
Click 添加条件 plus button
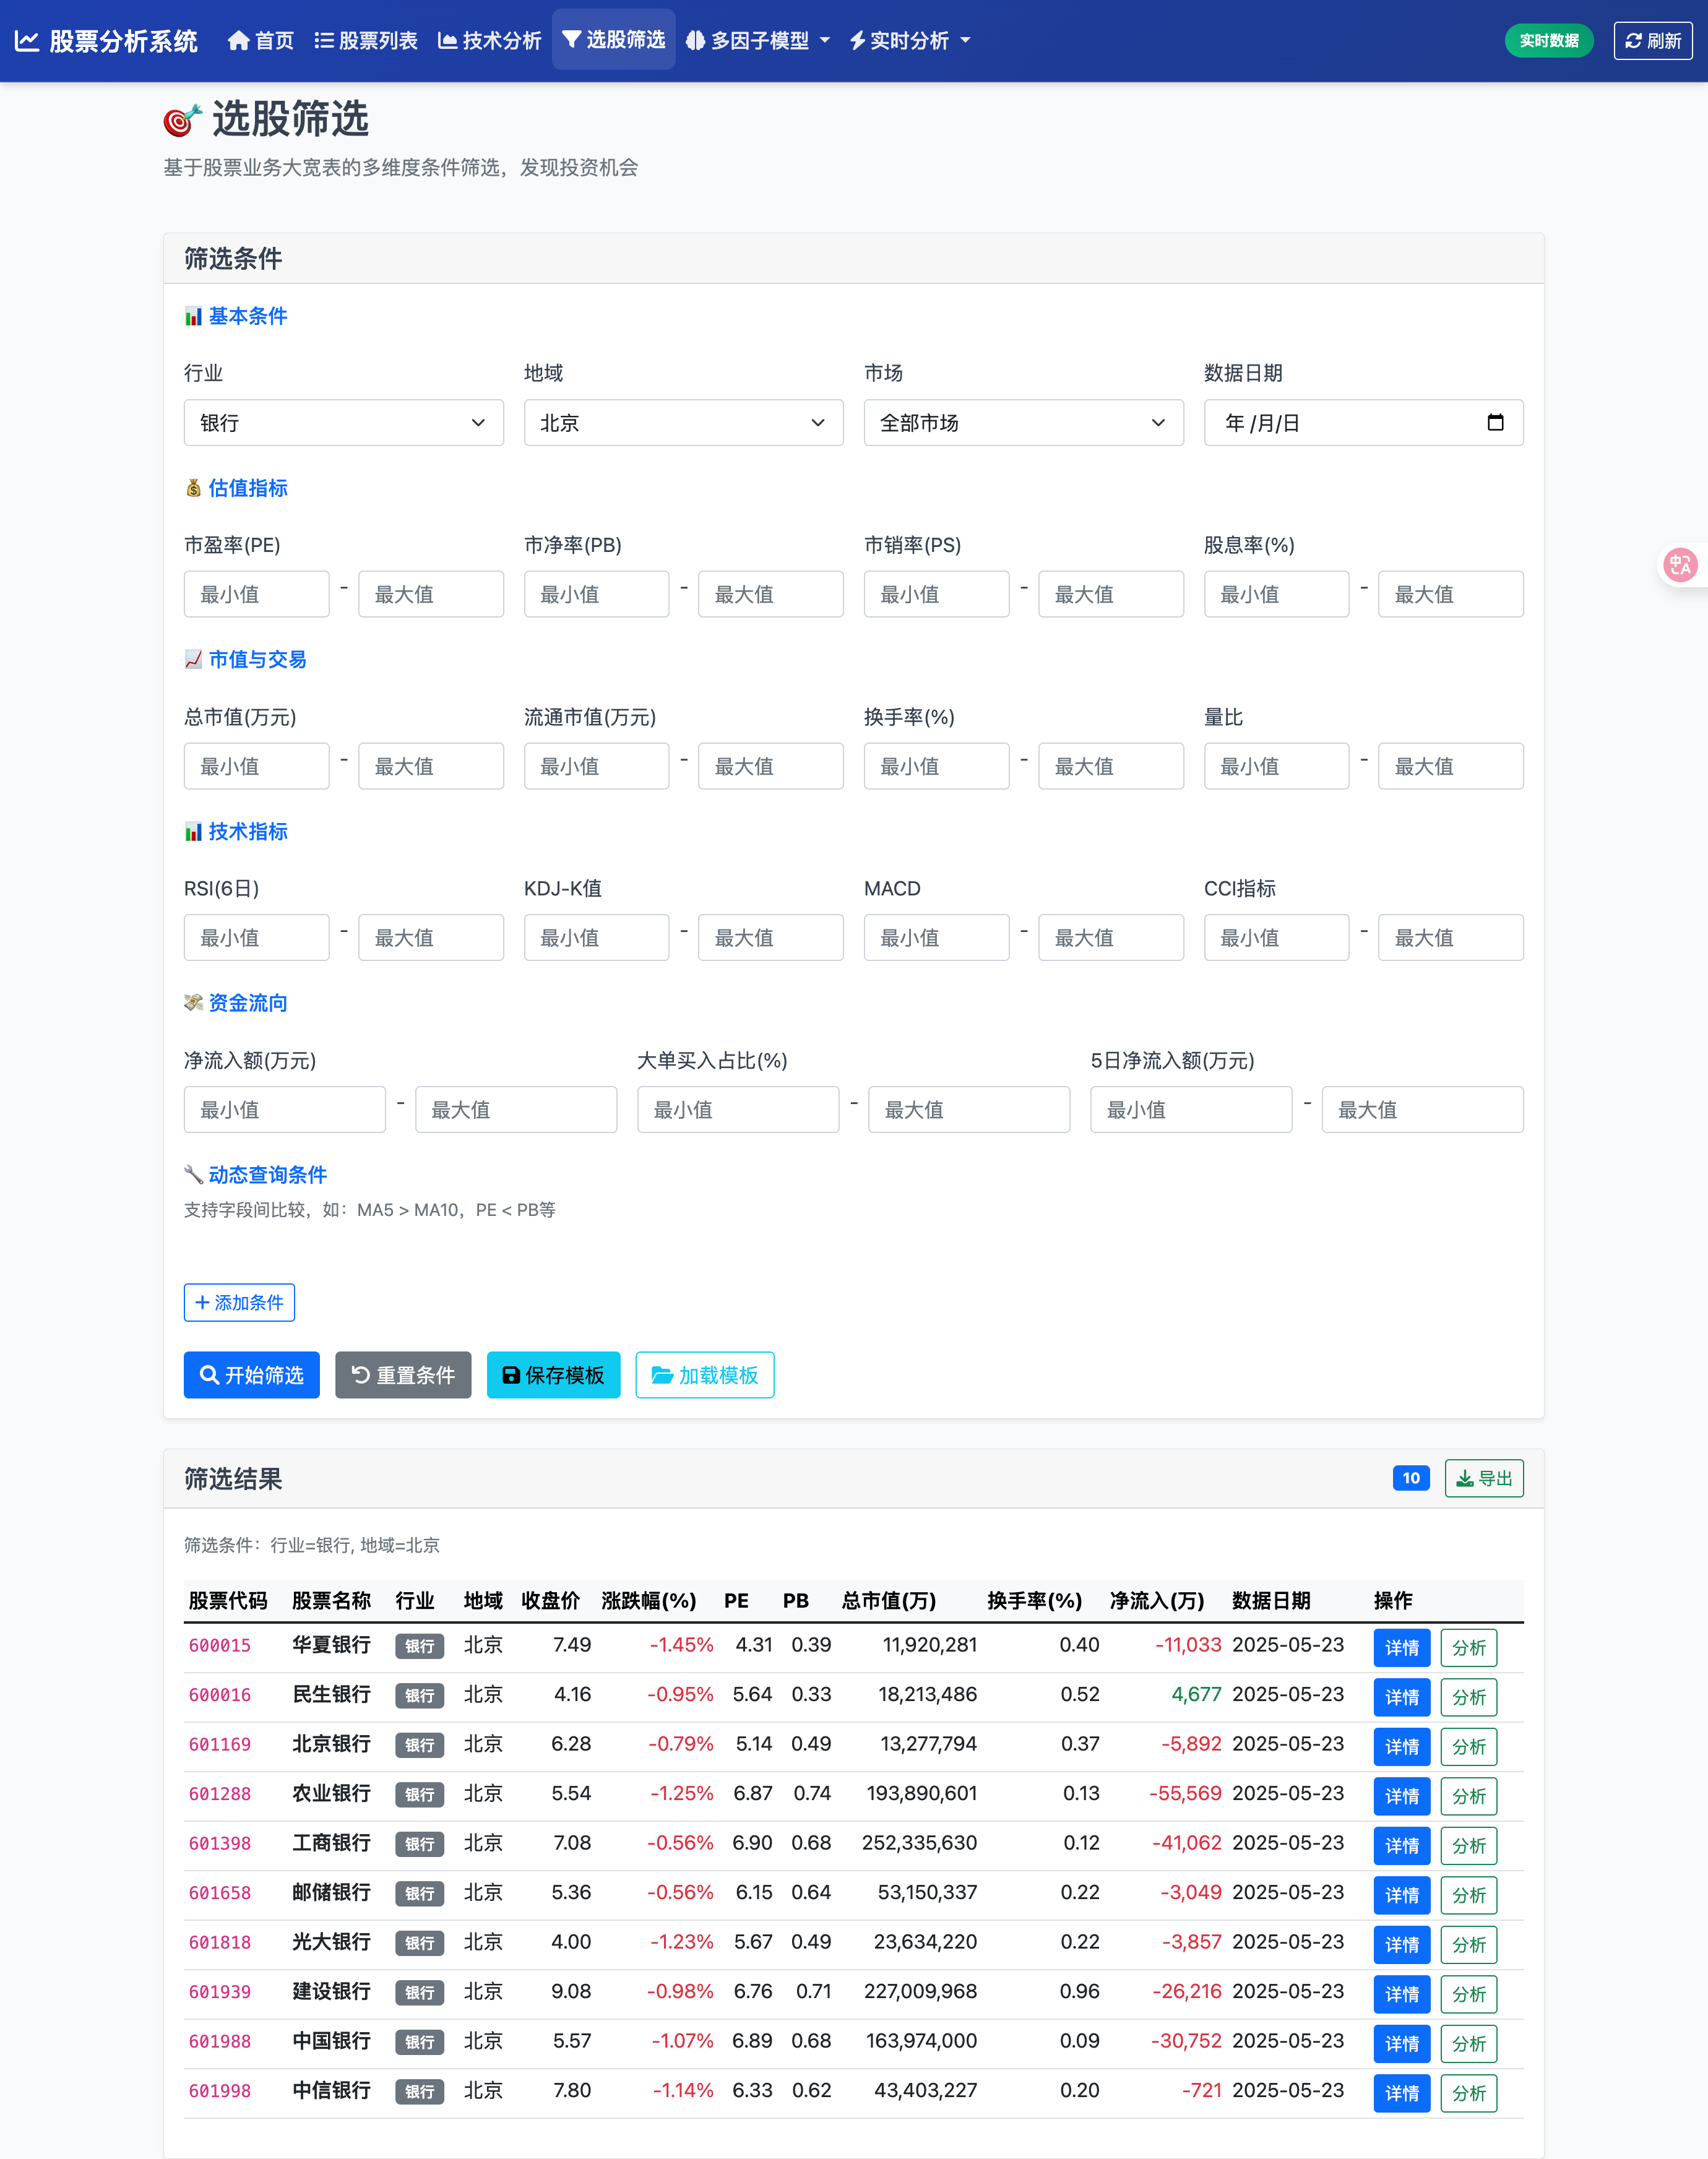click(239, 1302)
